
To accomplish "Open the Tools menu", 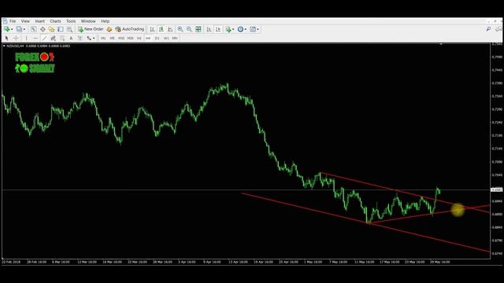I will point(71,21).
